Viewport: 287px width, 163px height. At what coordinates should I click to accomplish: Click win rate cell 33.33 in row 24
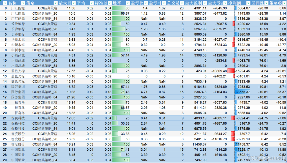coord(121,134)
